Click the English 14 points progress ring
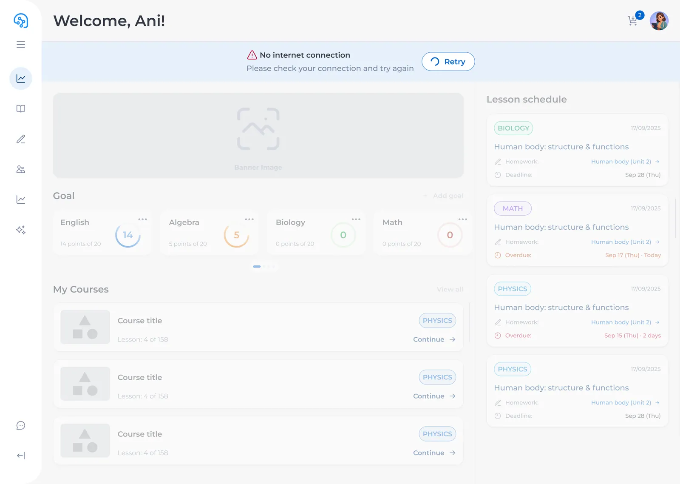Image resolution: width=680 pixels, height=484 pixels. tap(128, 235)
